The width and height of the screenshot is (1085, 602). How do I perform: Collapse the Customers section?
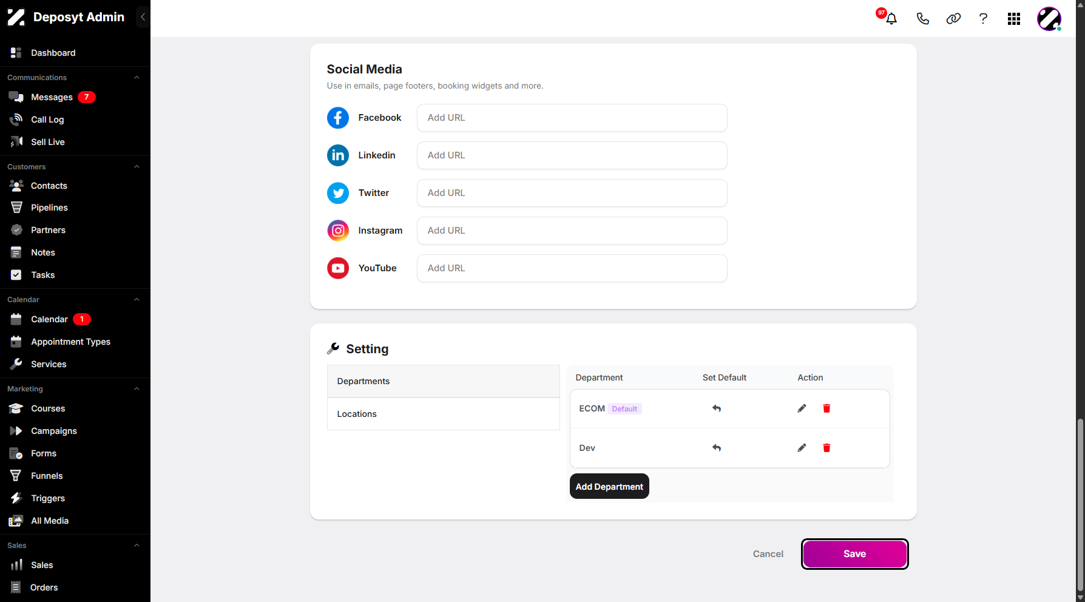pyautogui.click(x=137, y=167)
